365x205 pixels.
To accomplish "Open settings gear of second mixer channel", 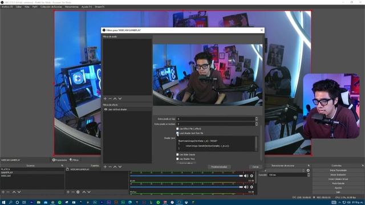I will coord(252,187).
